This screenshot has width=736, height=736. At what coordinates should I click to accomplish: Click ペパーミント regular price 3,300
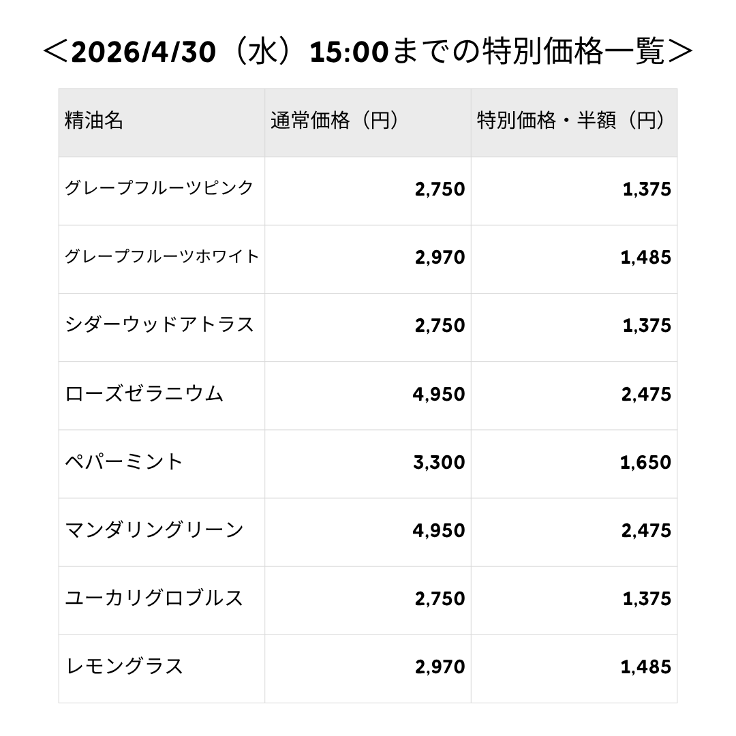(439, 463)
